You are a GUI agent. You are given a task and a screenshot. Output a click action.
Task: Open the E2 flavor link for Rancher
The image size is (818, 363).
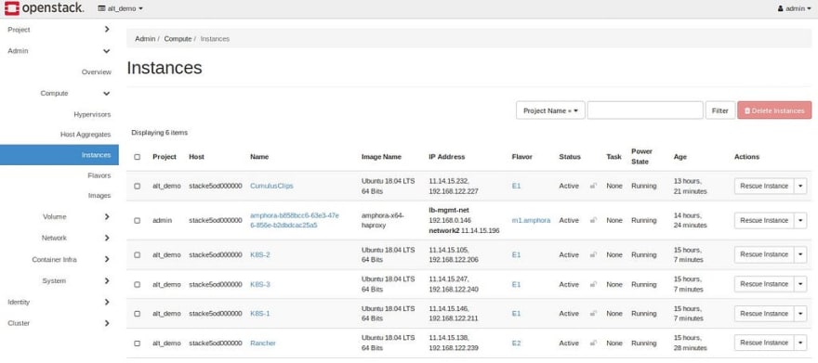pyautogui.click(x=516, y=344)
